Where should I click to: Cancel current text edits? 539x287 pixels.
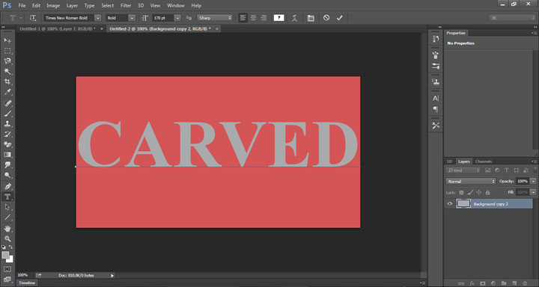(326, 17)
